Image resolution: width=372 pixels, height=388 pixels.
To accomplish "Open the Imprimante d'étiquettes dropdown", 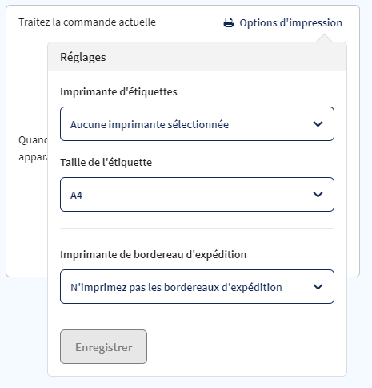I will pos(197,124).
